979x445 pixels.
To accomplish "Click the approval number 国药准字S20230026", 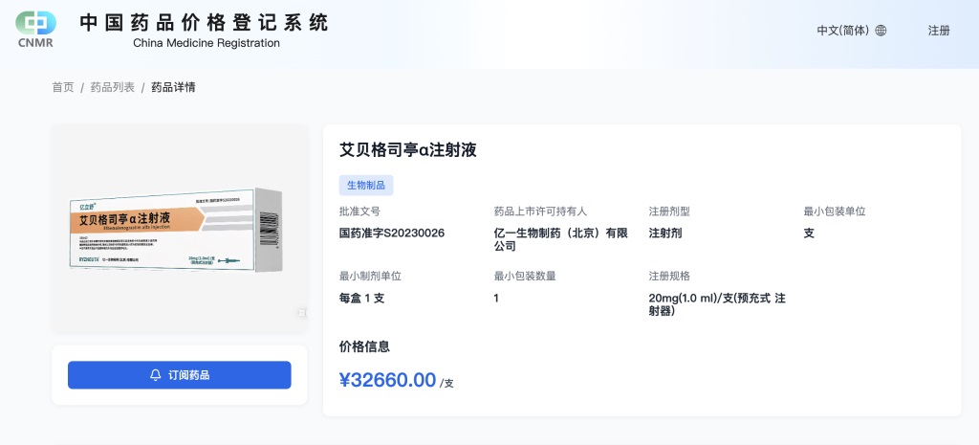I will tap(392, 233).
